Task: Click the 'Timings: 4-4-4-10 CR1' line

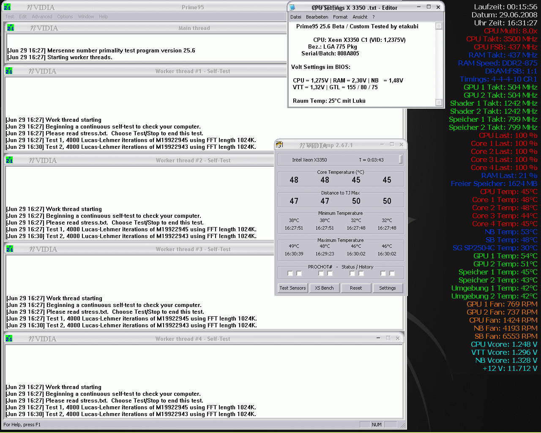Action: pos(499,79)
